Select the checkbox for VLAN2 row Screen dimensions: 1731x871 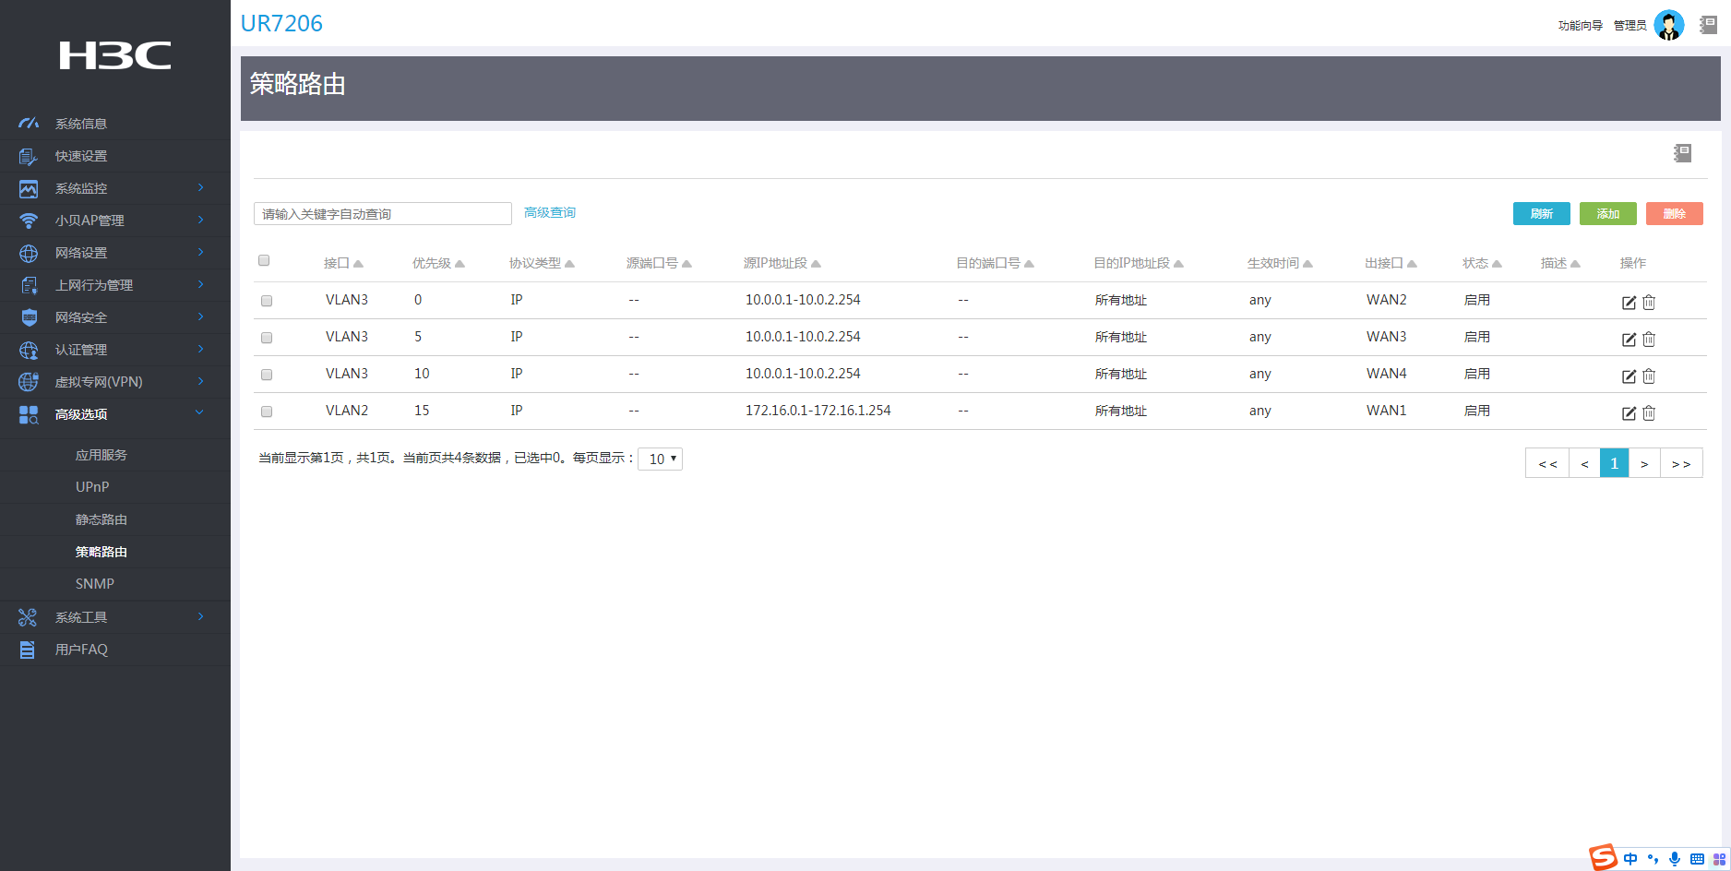coord(267,412)
